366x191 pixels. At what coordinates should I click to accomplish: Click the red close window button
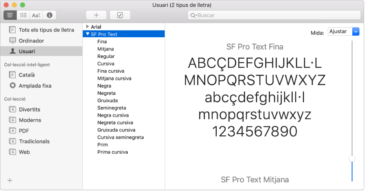pos(6,5)
